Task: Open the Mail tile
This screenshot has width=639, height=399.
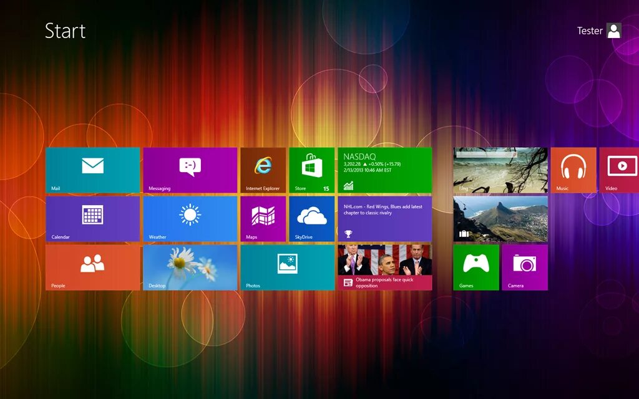Action: (x=92, y=170)
